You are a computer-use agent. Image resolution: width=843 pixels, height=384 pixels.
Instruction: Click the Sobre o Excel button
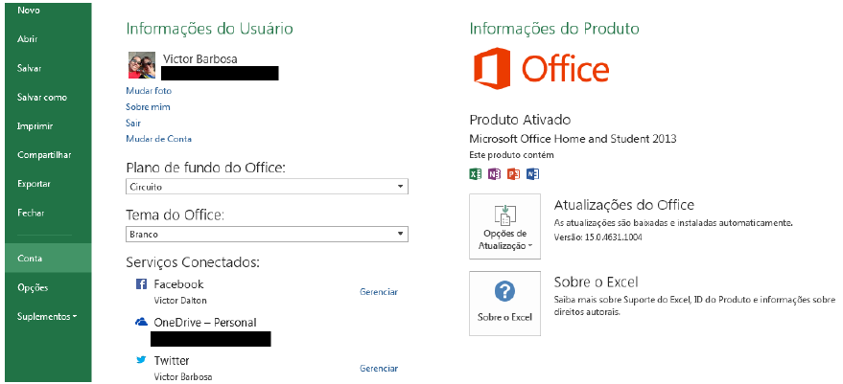(x=503, y=303)
